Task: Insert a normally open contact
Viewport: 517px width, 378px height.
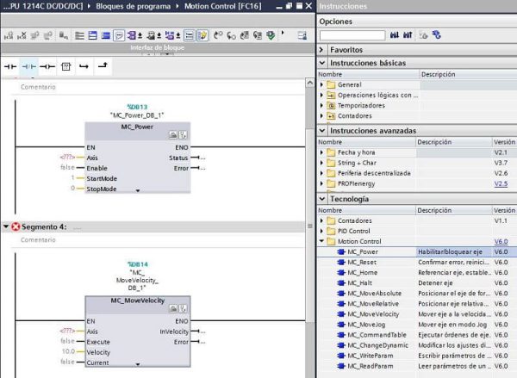Action: (11, 65)
